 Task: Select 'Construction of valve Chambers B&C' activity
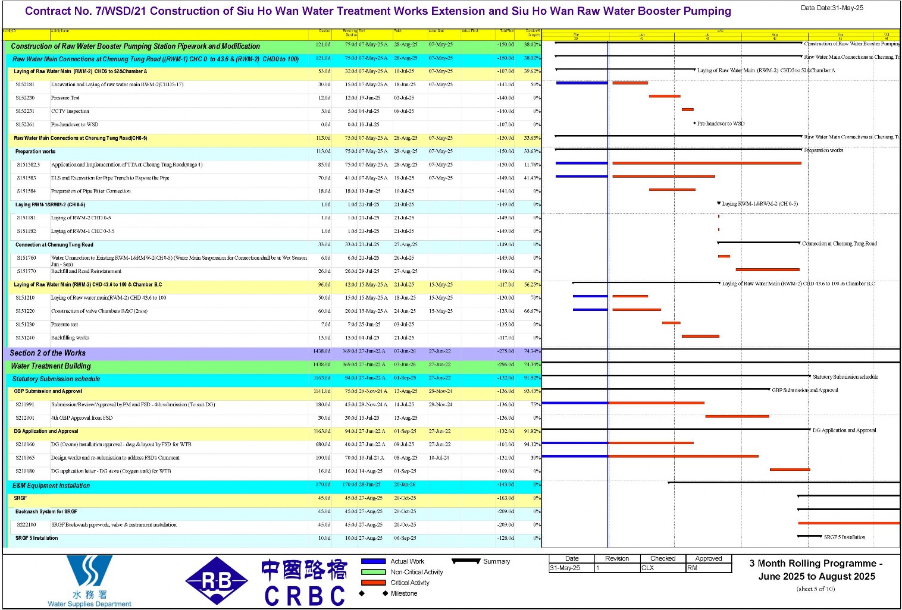(99, 311)
